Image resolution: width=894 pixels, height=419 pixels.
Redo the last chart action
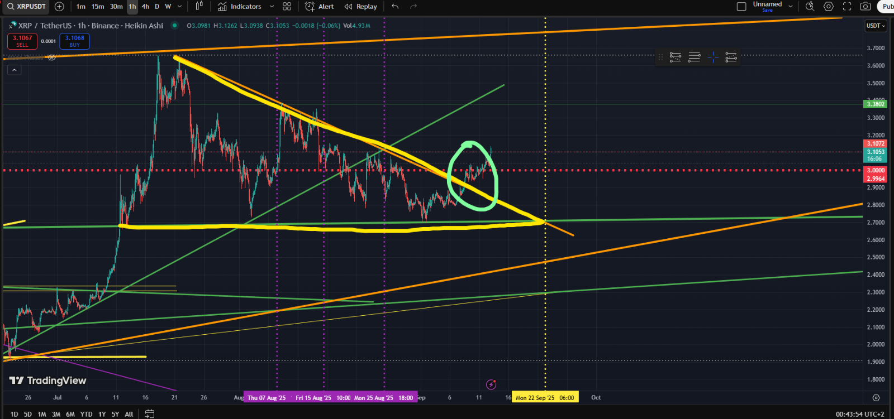[413, 7]
